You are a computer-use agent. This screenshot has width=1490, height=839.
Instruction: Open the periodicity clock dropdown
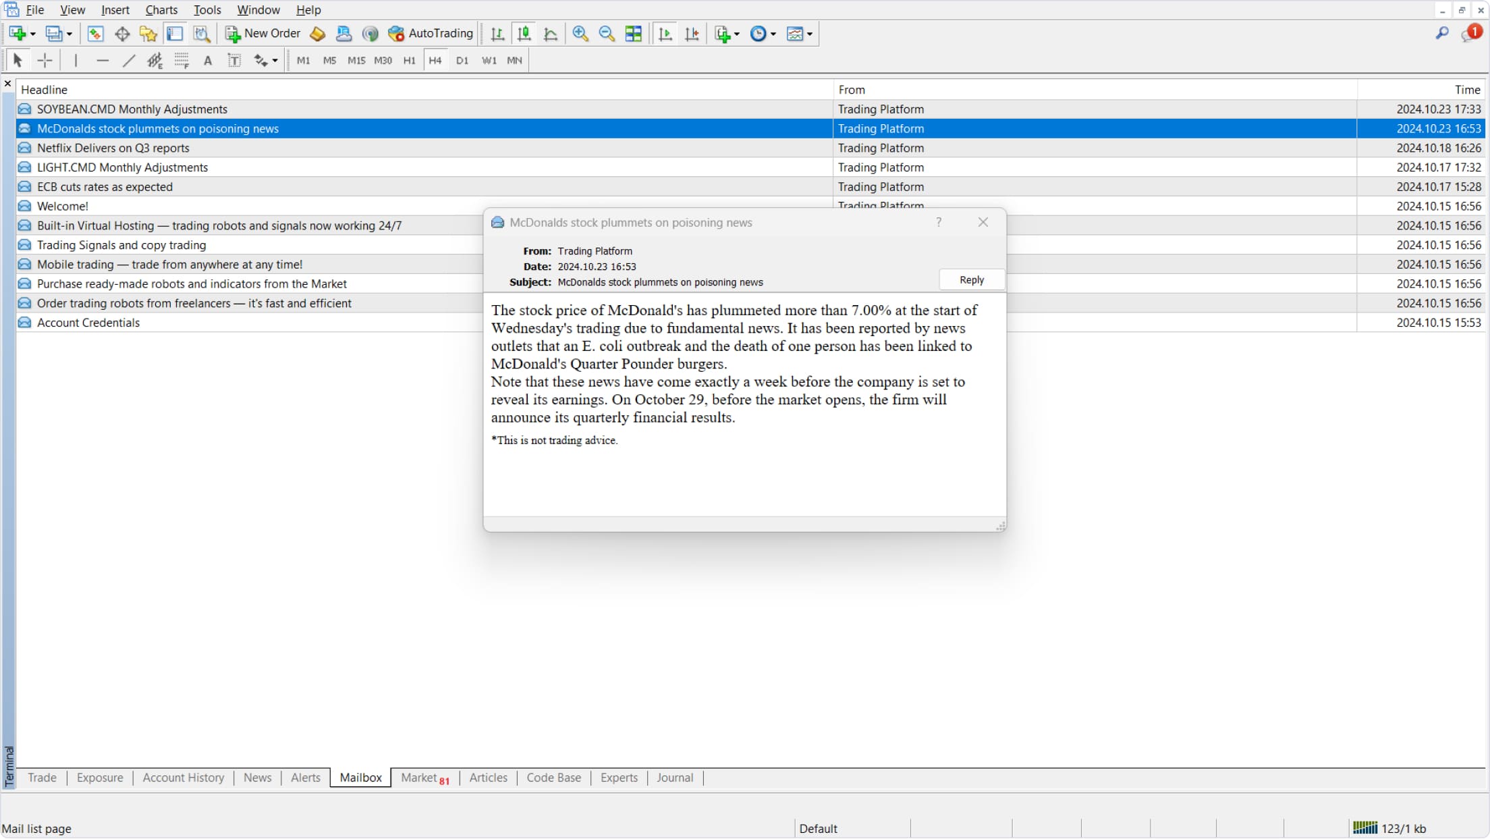(x=773, y=34)
